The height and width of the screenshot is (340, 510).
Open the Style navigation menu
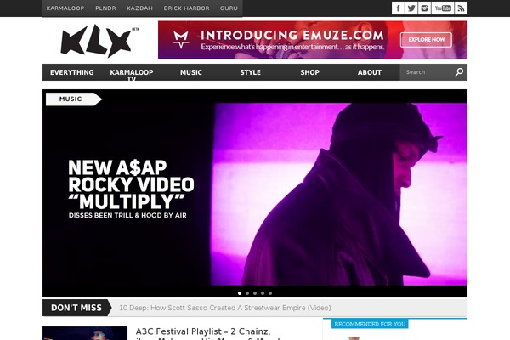pyautogui.click(x=251, y=72)
